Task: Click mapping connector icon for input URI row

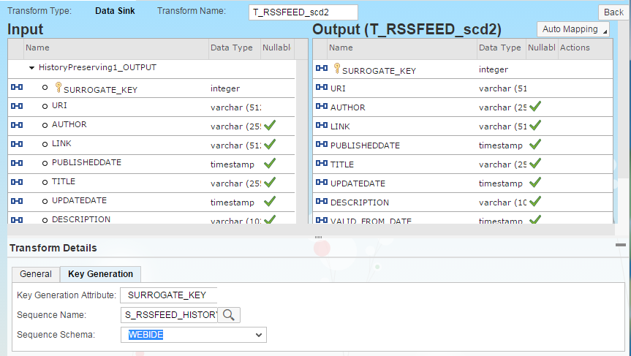Action: (x=18, y=106)
